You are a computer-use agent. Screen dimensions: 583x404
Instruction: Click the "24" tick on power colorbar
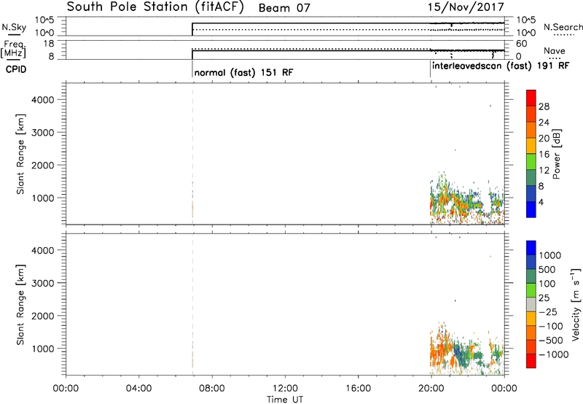tap(544, 123)
